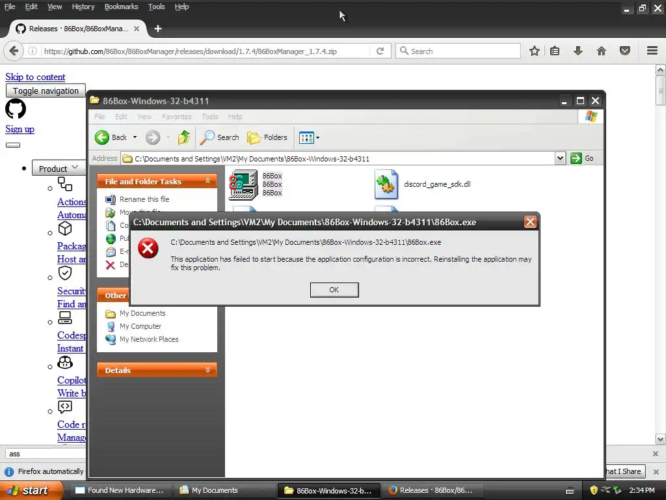Select the discord_game_sdk.dll file icon
Screen dimensions: 666x500
pos(386,184)
